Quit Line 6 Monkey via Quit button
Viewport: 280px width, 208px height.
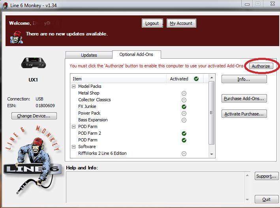[267, 199]
